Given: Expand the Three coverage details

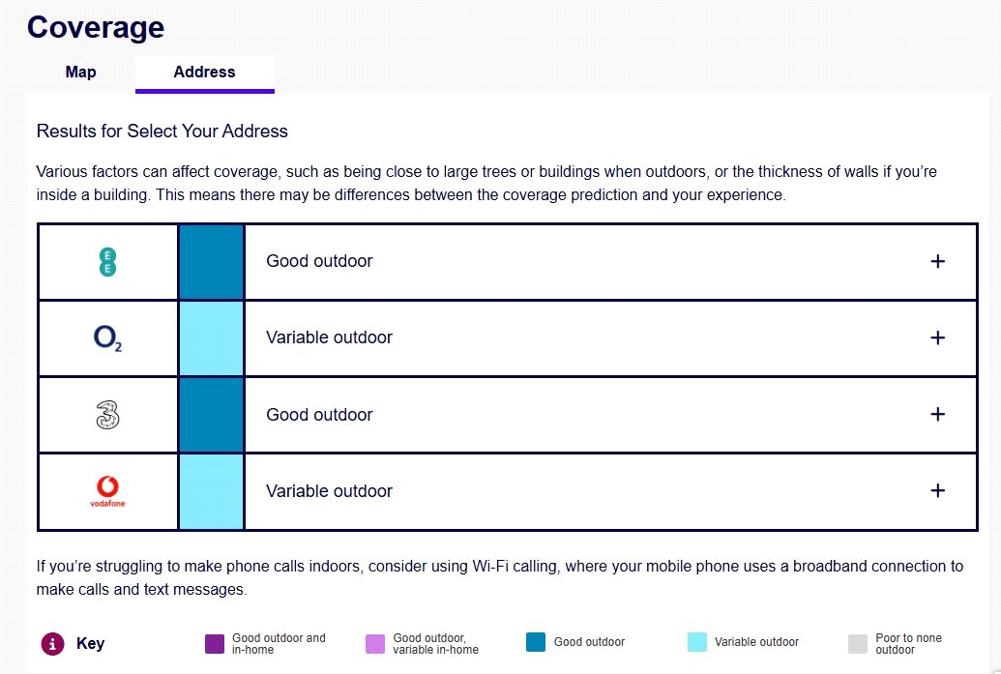Looking at the screenshot, I should pos(936,414).
